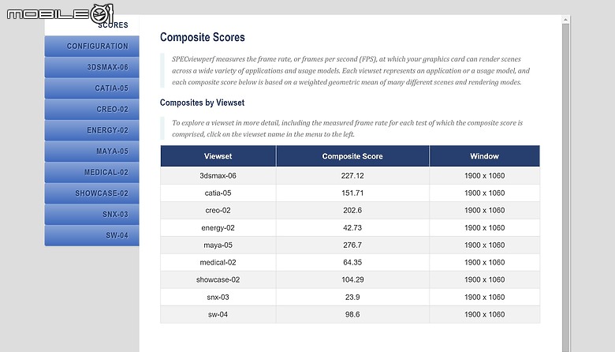Click the 1900 x 1060 cell in 3dsmax-06 row
Screen dimensions: 615x352
[x=484, y=176]
